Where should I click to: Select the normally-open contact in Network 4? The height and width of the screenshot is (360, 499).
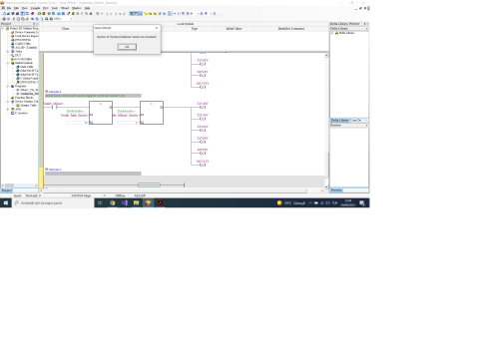[x=55, y=107]
